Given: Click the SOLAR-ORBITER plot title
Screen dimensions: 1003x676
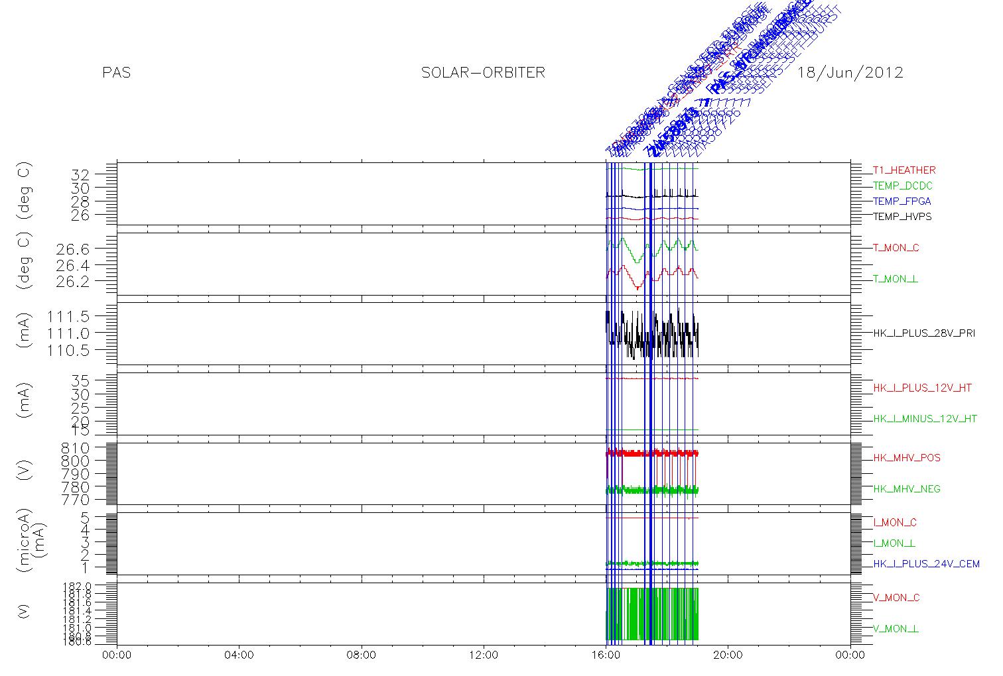Looking at the screenshot, I should click(483, 73).
